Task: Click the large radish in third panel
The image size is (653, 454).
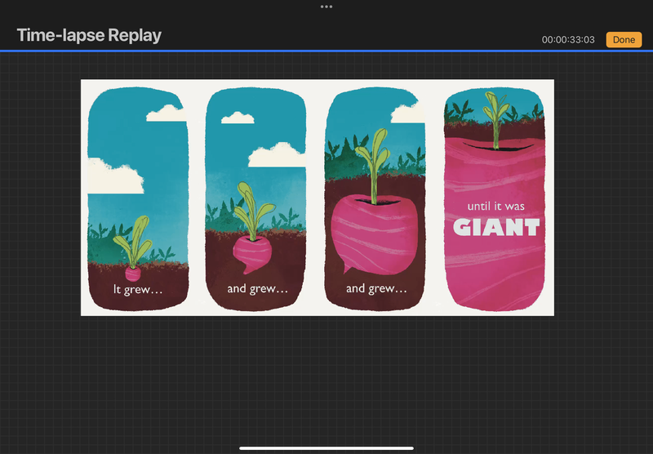Action: click(374, 233)
